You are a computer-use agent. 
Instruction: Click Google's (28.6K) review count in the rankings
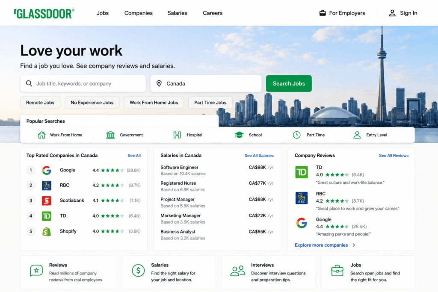[x=133, y=170]
